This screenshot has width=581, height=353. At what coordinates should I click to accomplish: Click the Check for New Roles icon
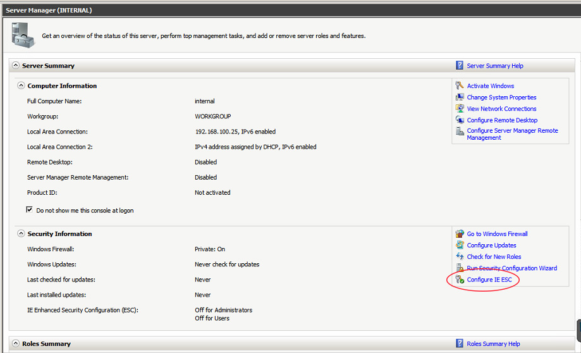point(460,257)
